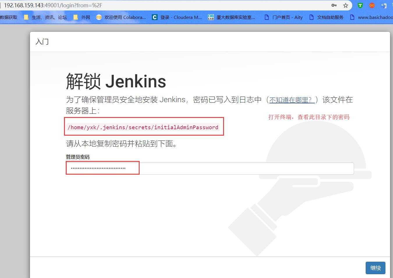Focus the 管理员密码 input field
The width and height of the screenshot is (393, 278).
(x=210, y=168)
